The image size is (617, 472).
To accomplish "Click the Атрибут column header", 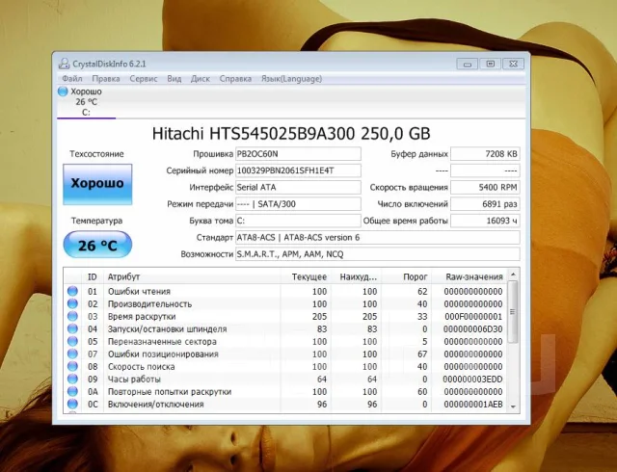I will point(192,276).
